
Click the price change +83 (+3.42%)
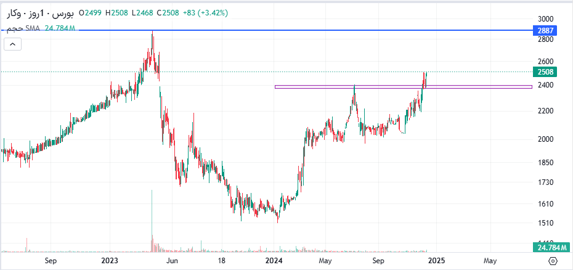pos(205,13)
